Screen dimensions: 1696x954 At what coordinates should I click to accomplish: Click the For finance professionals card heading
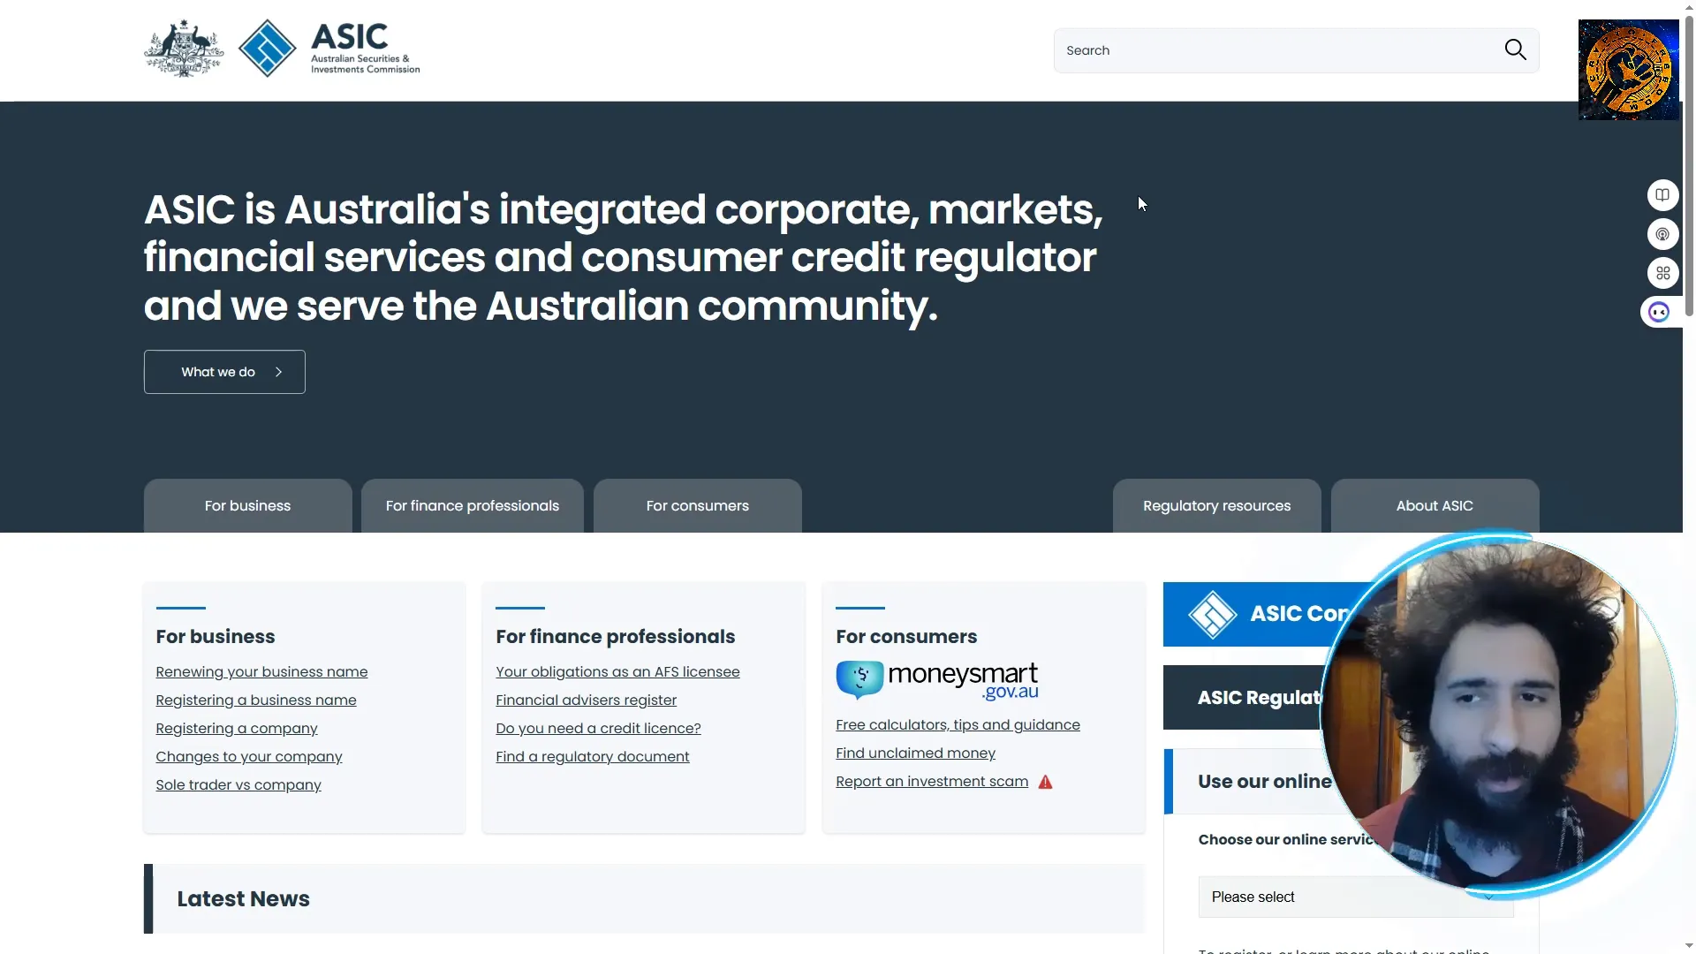click(x=615, y=636)
